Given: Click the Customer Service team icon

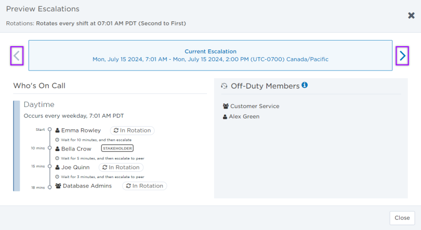Looking at the screenshot, I should click(x=226, y=106).
